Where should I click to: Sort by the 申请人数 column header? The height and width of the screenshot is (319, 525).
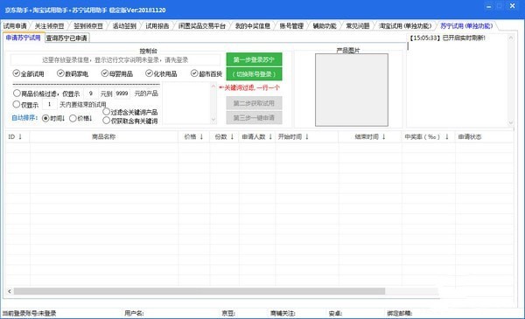(257, 136)
